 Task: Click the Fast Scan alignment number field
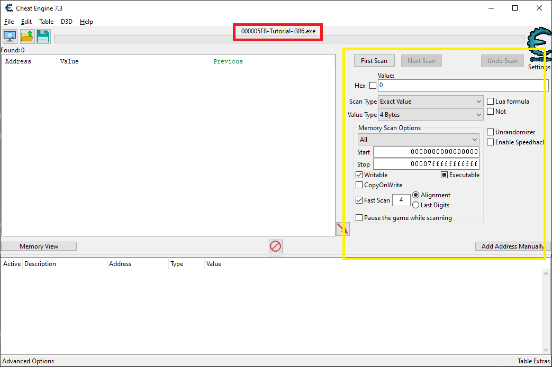[401, 200]
